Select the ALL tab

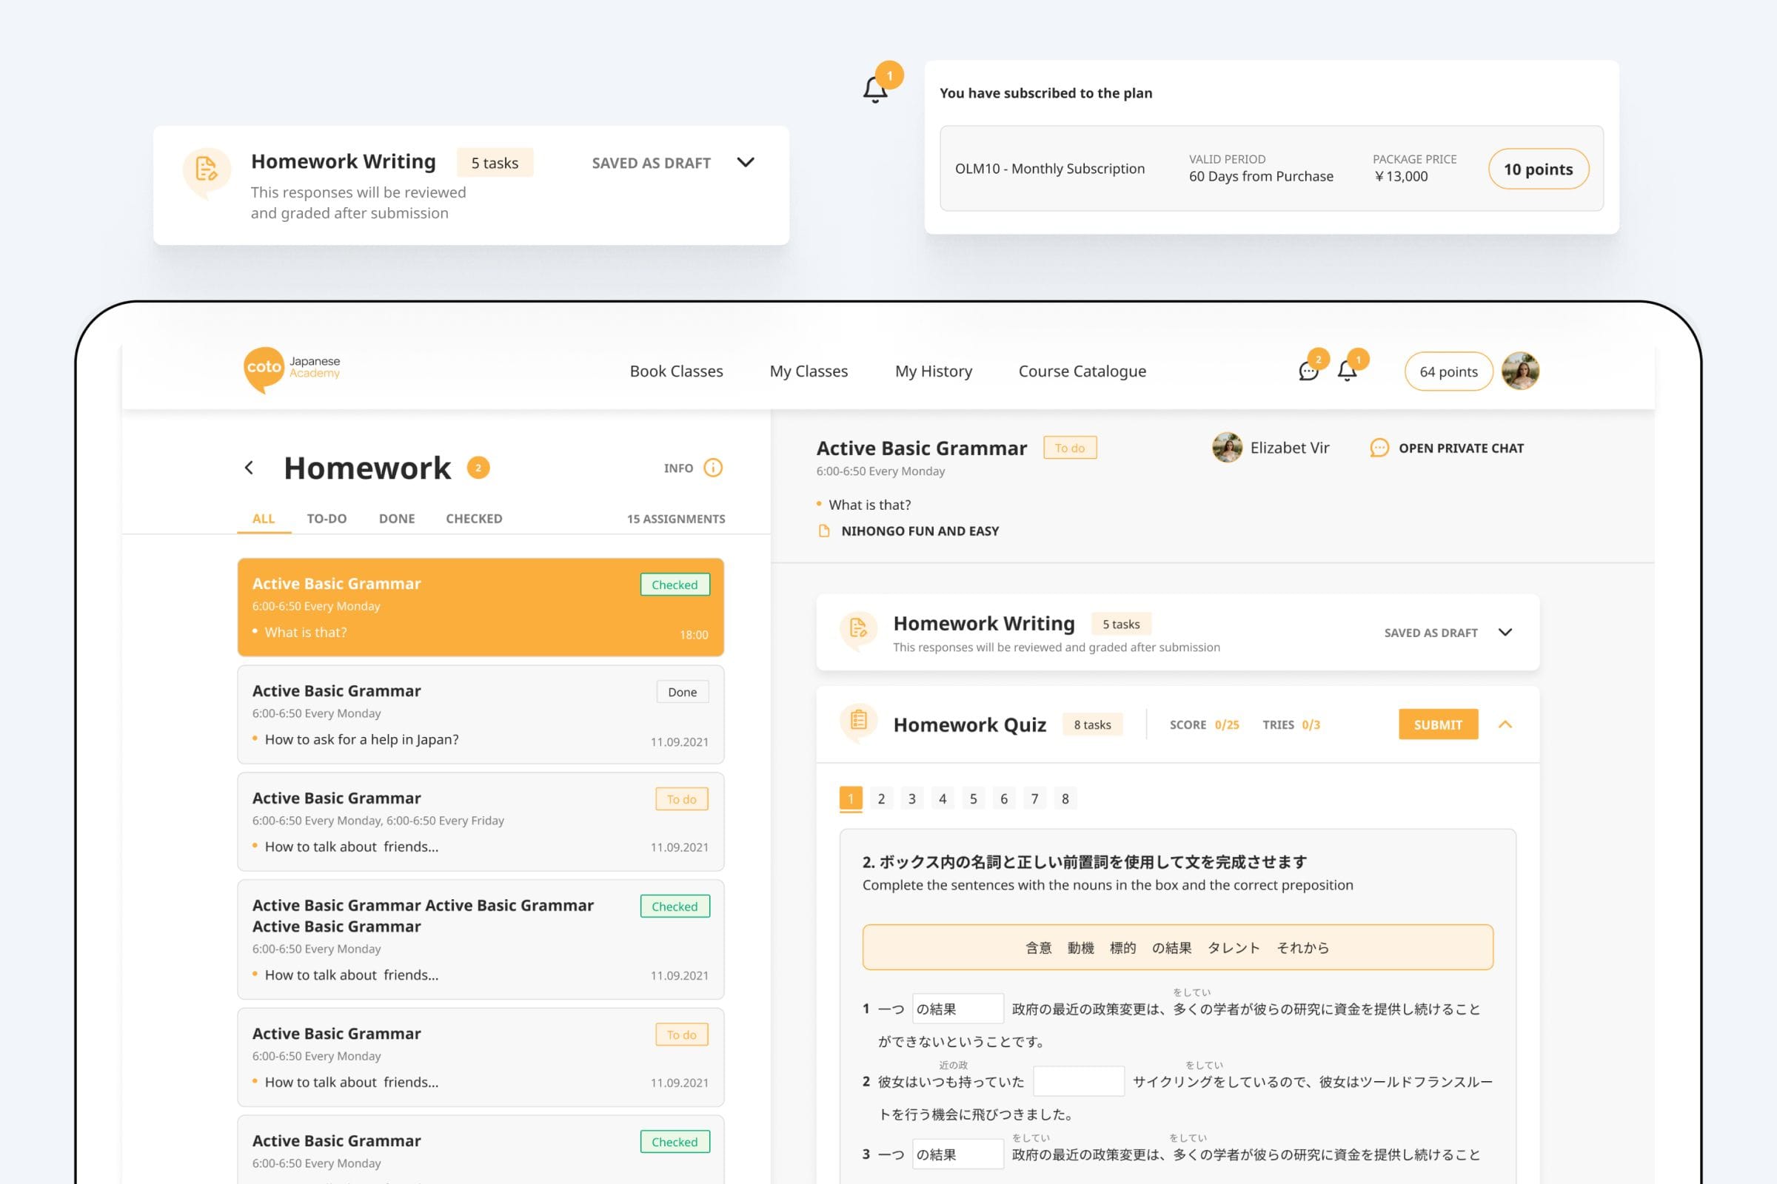click(264, 519)
